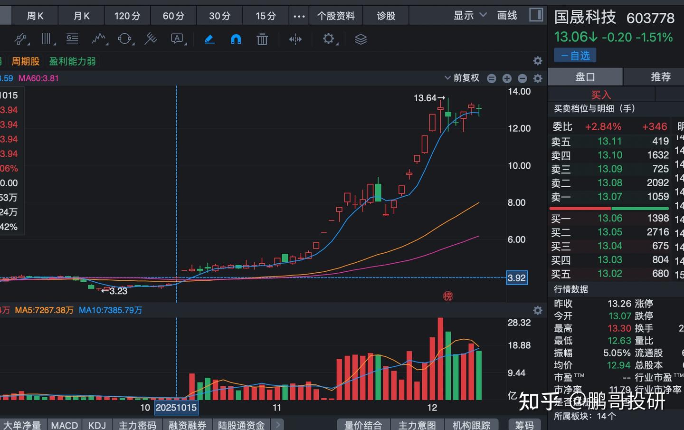Switch to the 月K monthly chart tab
The width and height of the screenshot is (684, 430).
pyautogui.click(x=81, y=15)
